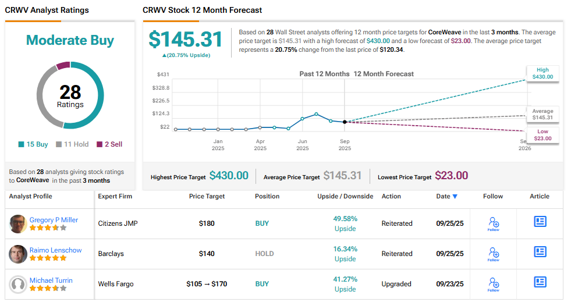Click the Position column header
This screenshot has width=571, height=302.
tap(267, 196)
